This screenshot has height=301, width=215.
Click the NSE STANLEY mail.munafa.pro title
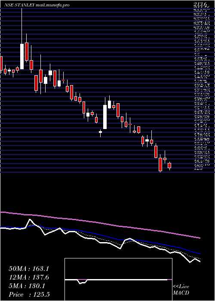click(x=37, y=5)
